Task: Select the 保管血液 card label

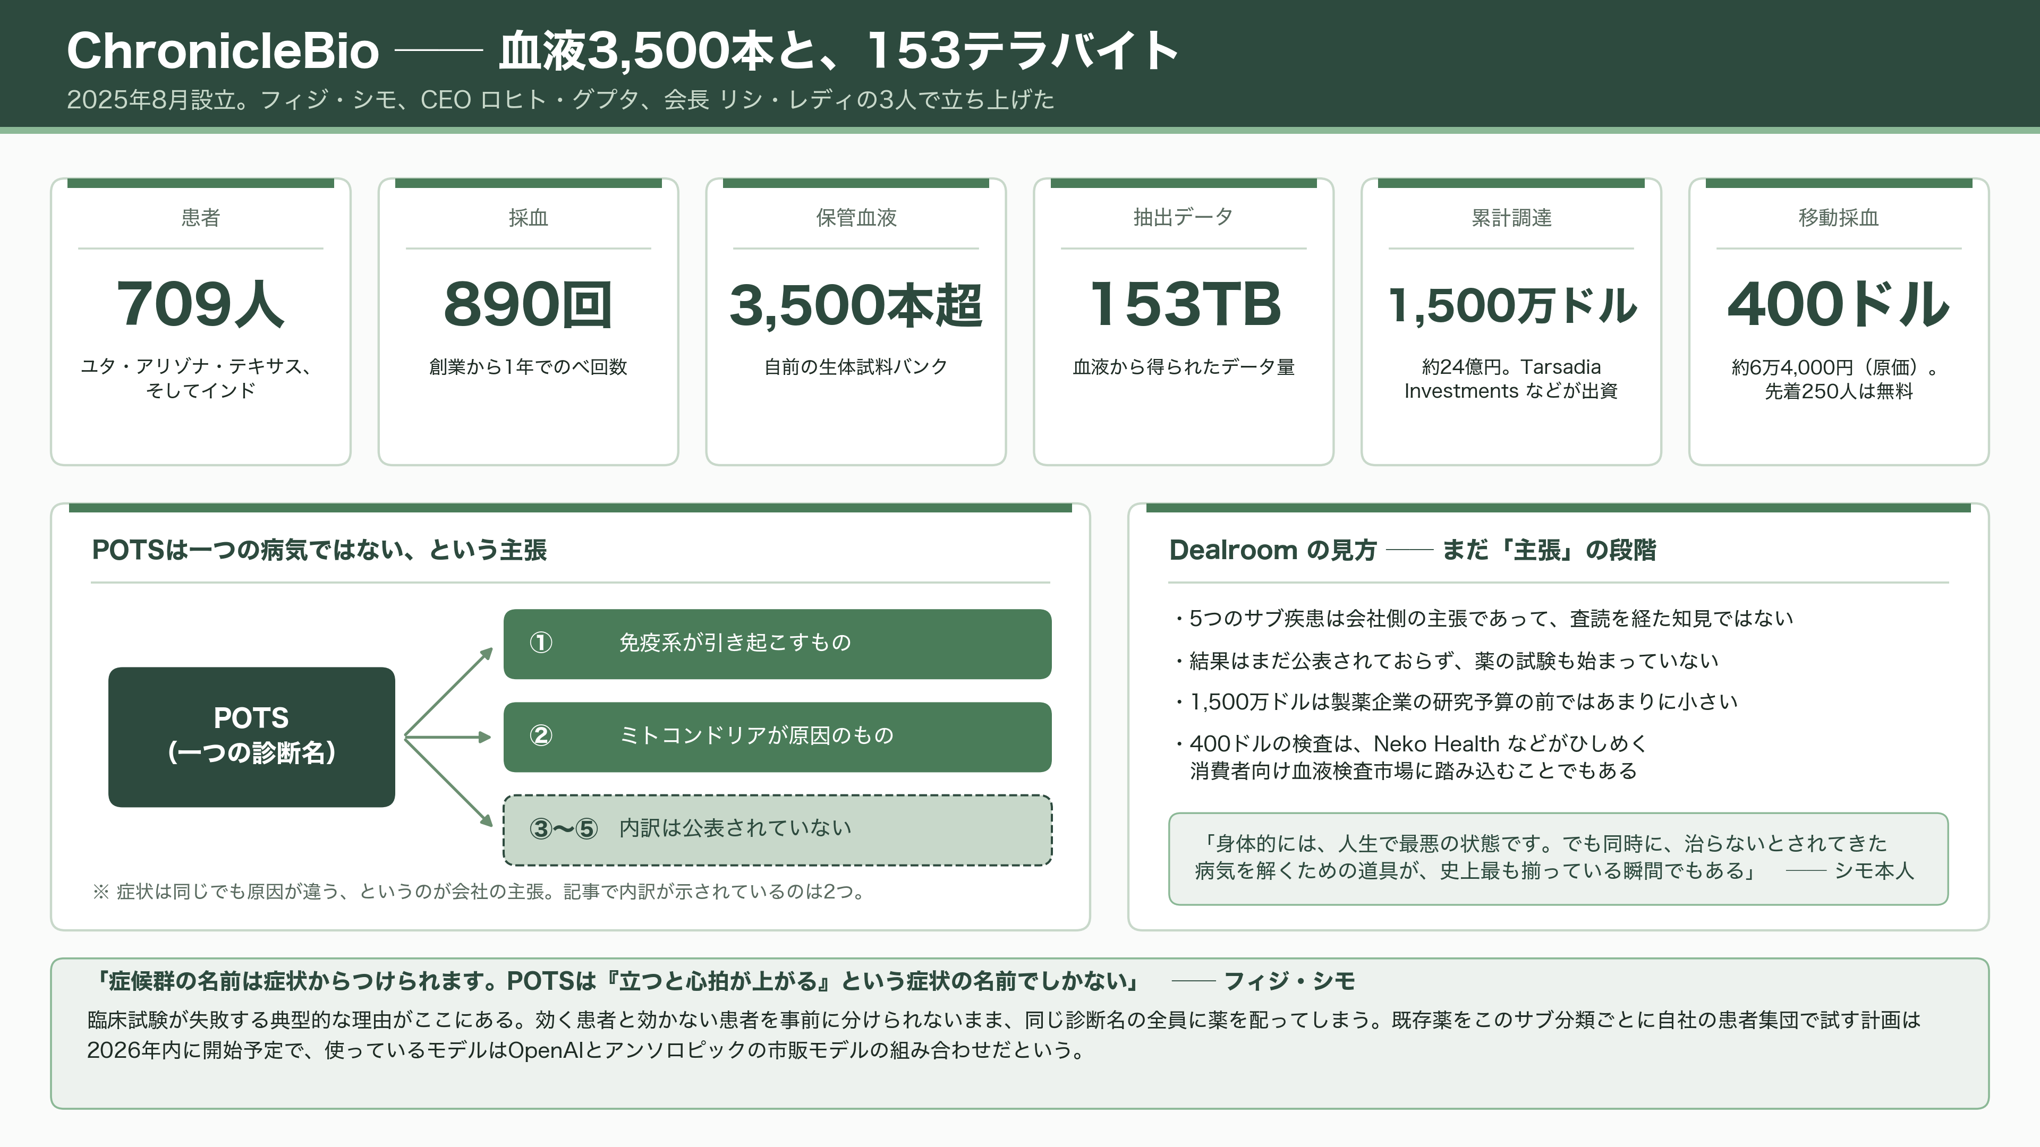Action: pos(856,218)
